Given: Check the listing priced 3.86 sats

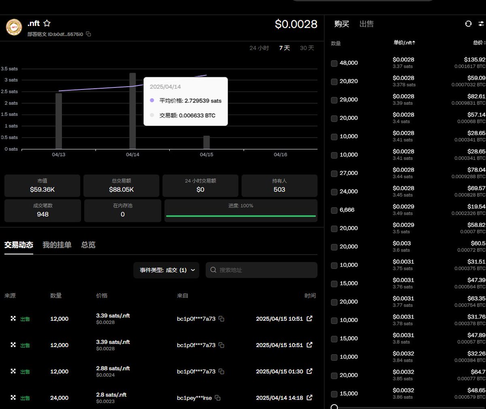Looking at the screenshot, I should pos(334,394).
